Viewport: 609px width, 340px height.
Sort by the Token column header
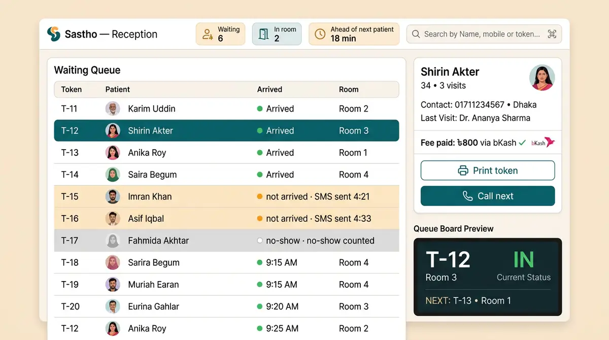72,89
